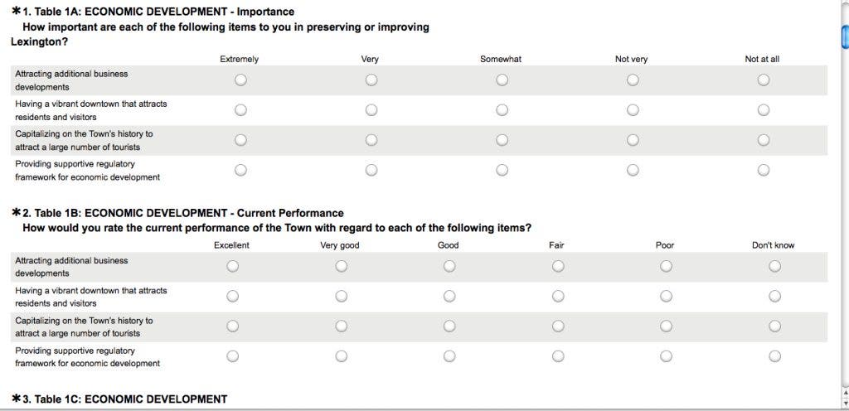
Task: Choose Very for Town's history importance
Action: tap(371, 140)
